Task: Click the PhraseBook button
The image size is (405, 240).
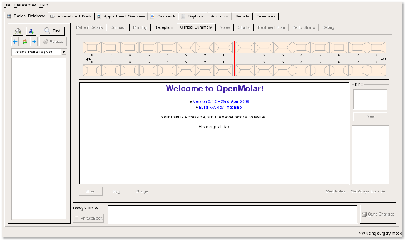Action: (x=88, y=219)
